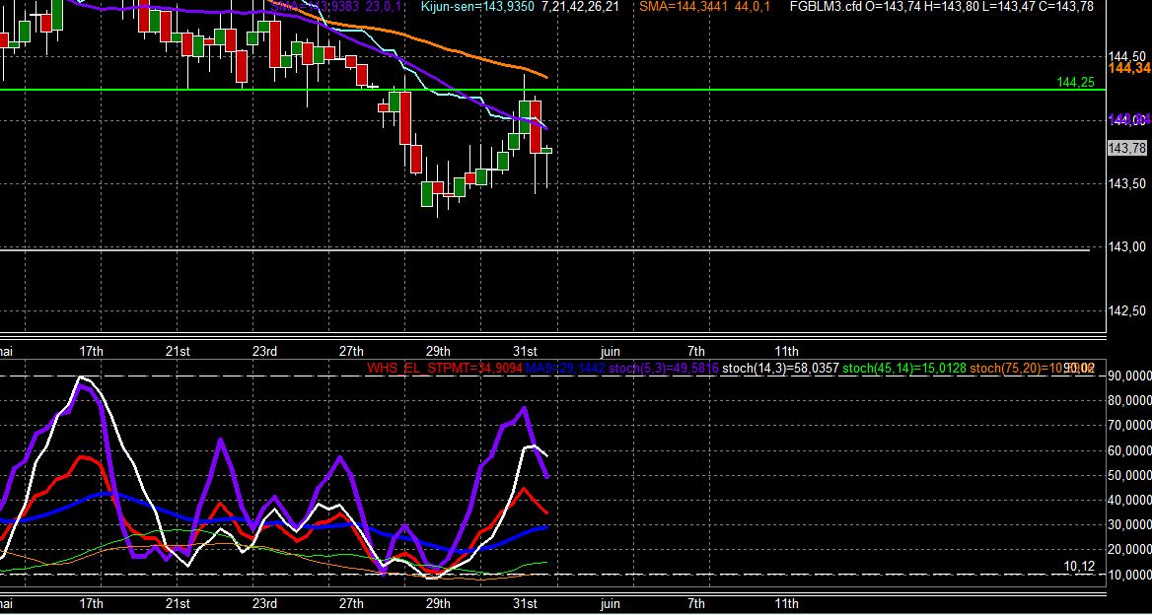Click the 70,0000 indicator axis label
The image size is (1152, 615).
[x=1130, y=426]
